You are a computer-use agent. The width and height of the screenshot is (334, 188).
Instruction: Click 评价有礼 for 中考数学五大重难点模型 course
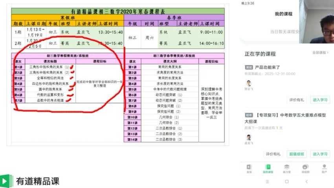coord(273,154)
